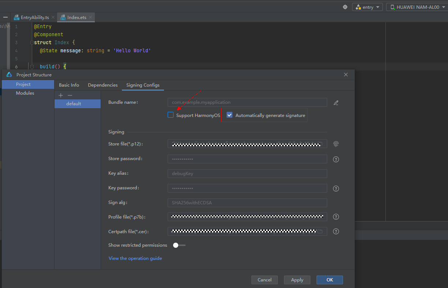Open help icon for Key password
This screenshot has width=448, height=288.
(336, 189)
